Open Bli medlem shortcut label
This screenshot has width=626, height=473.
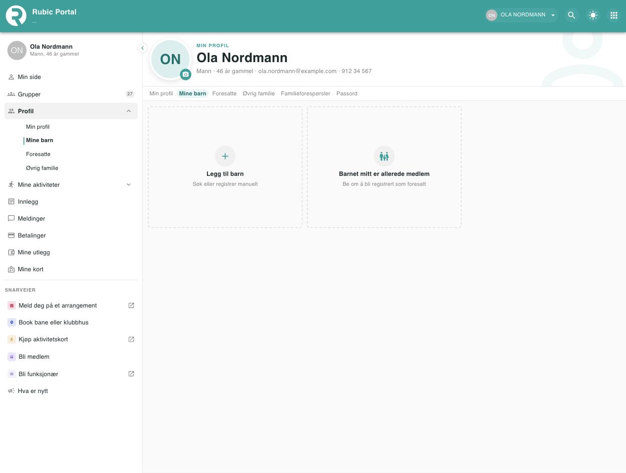click(34, 357)
